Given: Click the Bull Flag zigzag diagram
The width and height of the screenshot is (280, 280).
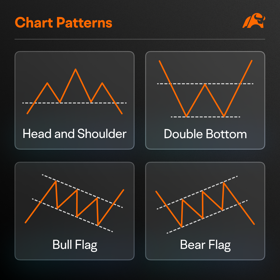Looking at the screenshot, I should coord(74,203).
